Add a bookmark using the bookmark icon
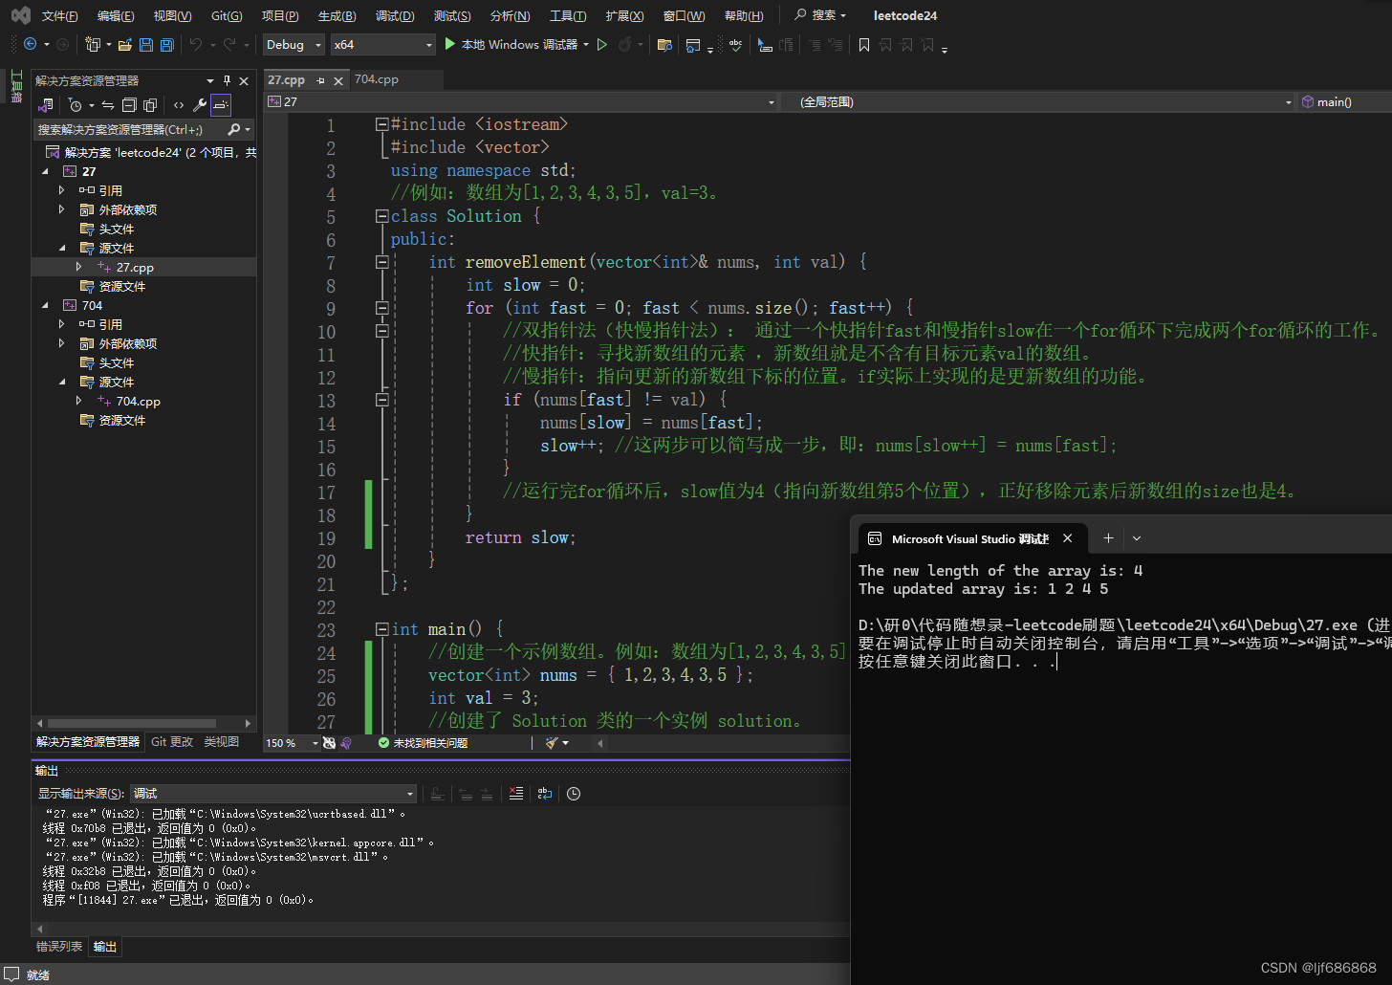This screenshot has height=985, width=1392. point(863,45)
